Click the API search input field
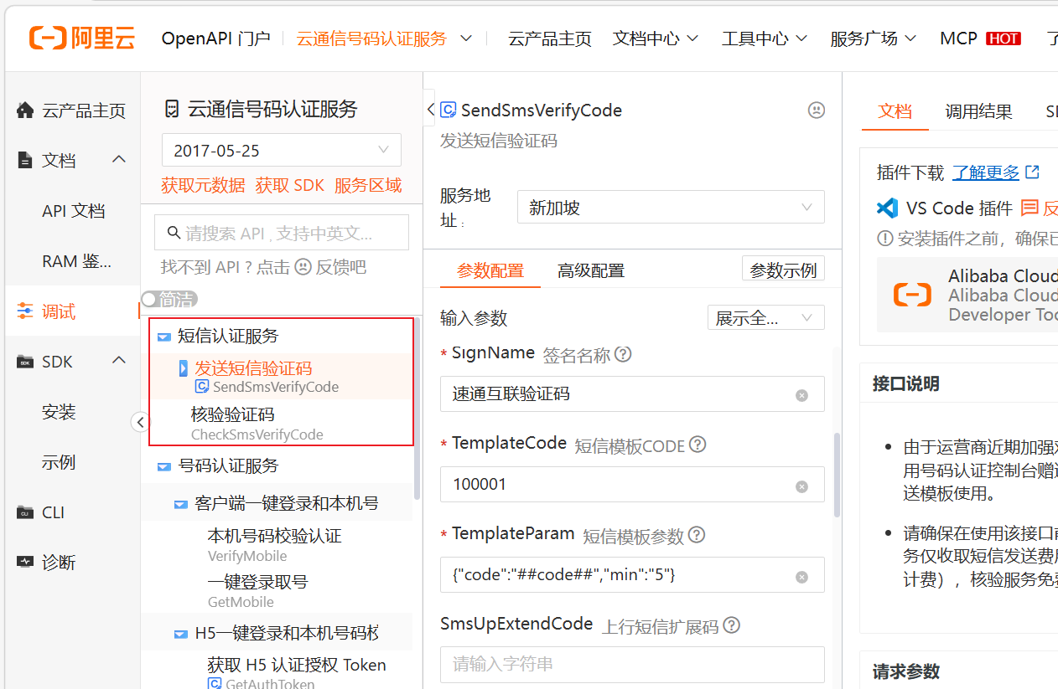This screenshot has height=689, width=1058. 282,233
